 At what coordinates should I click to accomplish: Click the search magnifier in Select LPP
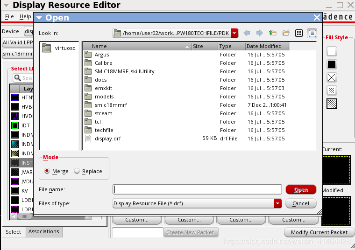click(17, 78)
